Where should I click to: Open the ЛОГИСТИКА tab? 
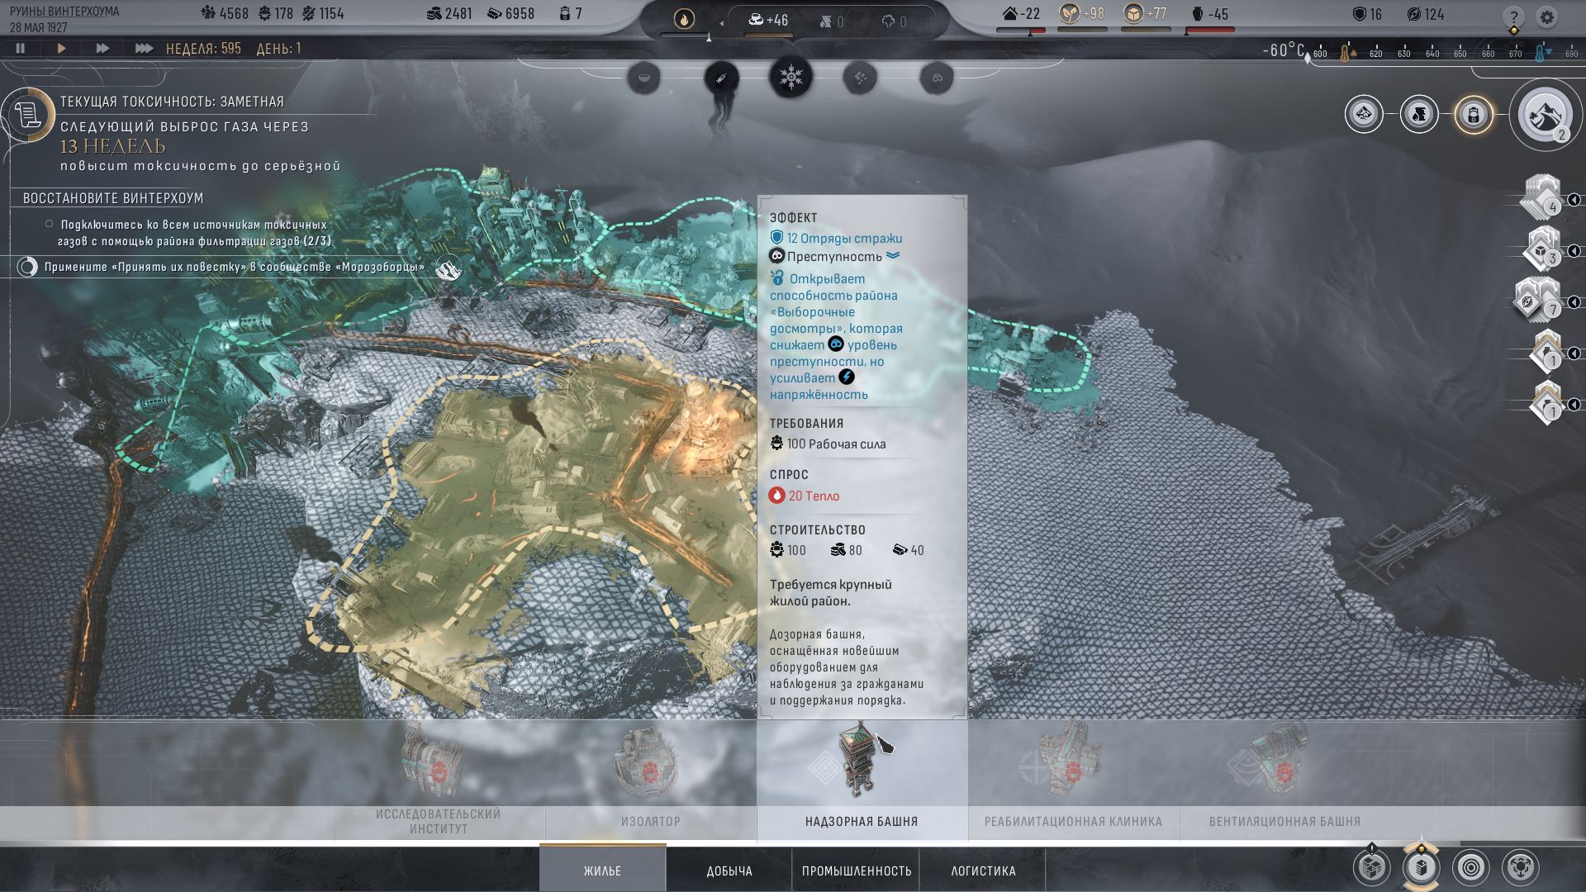(x=983, y=870)
